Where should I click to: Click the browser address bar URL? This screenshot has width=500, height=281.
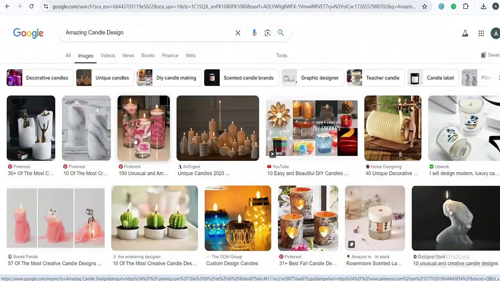coord(234,6)
